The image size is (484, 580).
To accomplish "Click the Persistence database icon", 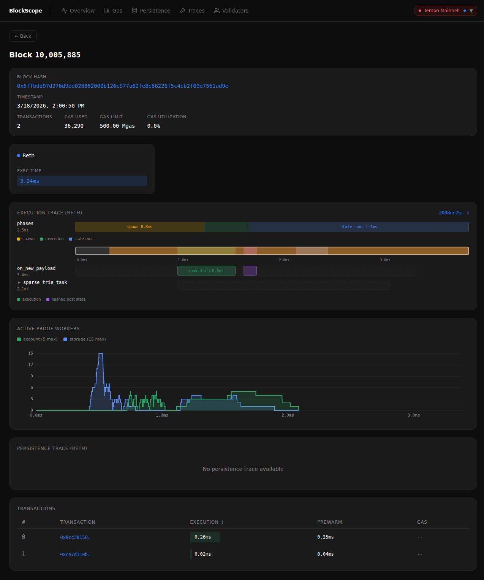I will pyautogui.click(x=134, y=11).
